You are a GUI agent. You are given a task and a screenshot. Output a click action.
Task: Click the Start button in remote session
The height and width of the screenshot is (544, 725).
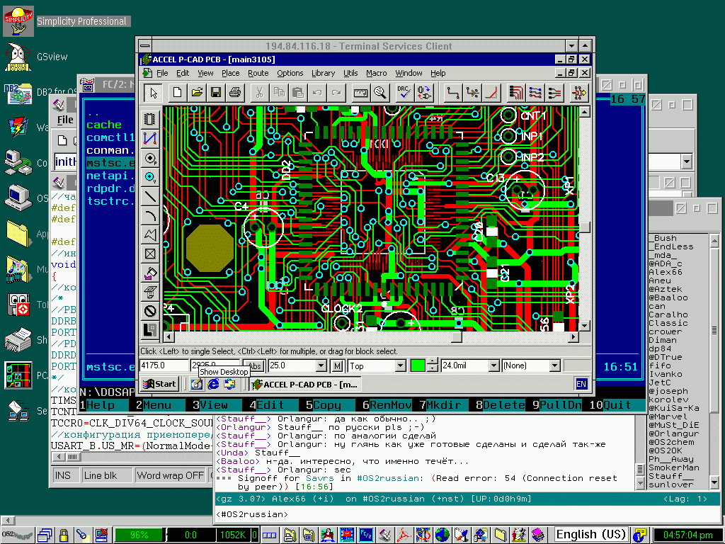(159, 384)
